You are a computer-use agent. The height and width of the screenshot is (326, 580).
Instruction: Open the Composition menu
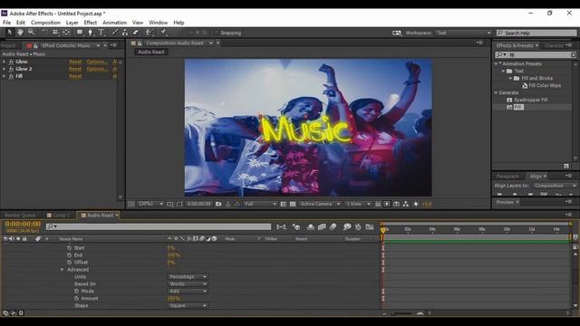coord(45,23)
